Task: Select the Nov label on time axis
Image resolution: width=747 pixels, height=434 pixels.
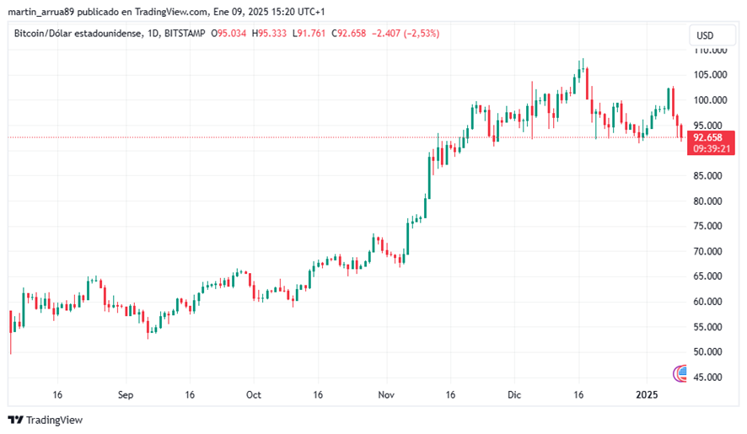Action: click(386, 395)
